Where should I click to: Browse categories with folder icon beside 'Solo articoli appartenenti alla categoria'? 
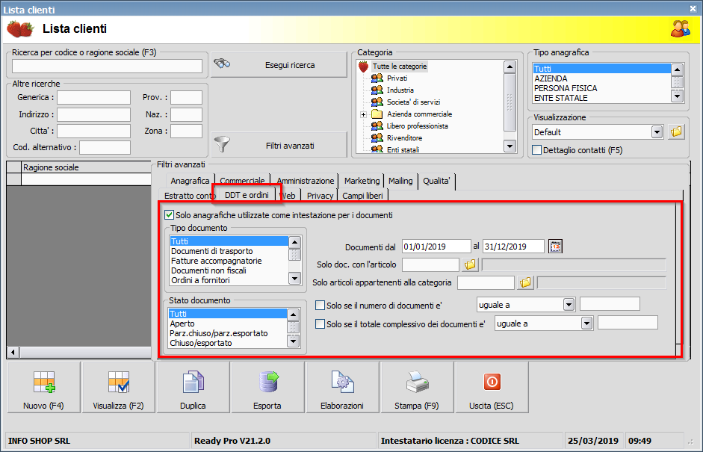tap(525, 282)
